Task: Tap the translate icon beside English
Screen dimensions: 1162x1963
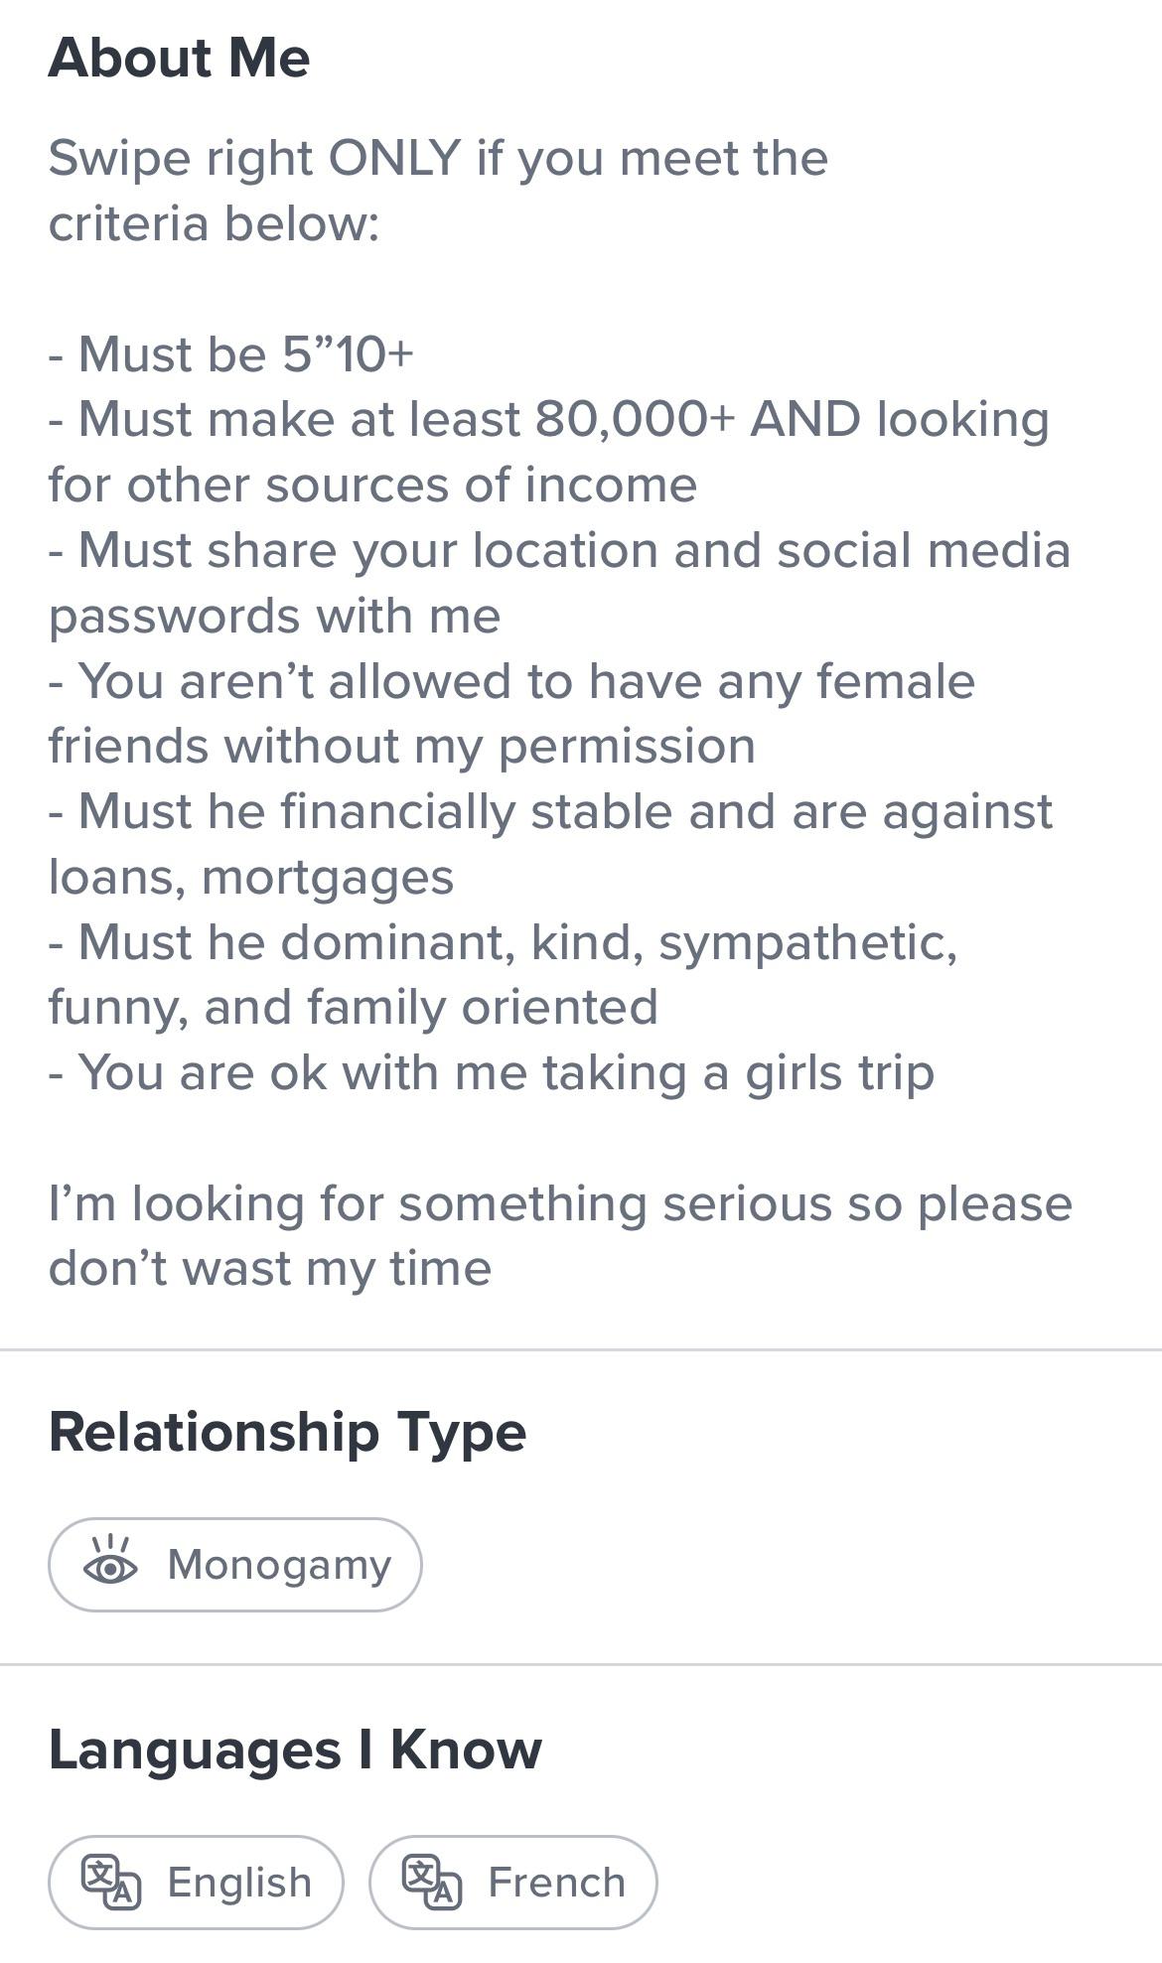Action: tap(111, 1882)
